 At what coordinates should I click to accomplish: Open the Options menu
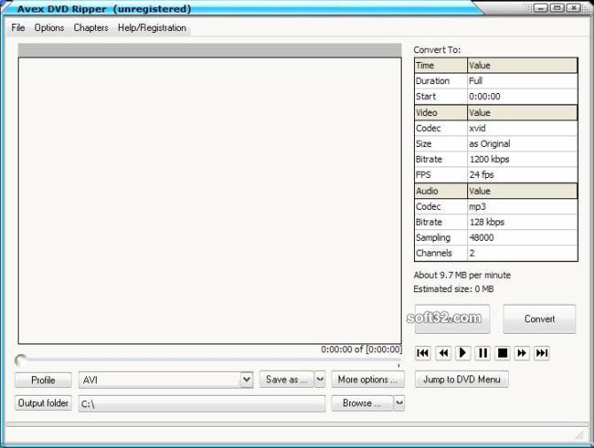pyautogui.click(x=50, y=27)
